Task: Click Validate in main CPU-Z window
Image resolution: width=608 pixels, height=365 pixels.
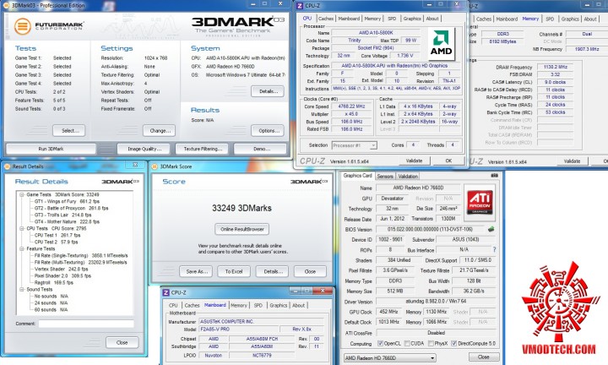Action: 414,161
